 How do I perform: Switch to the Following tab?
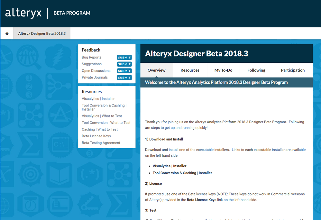click(256, 70)
